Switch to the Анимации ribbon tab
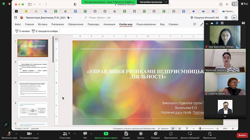 click(x=109, y=24)
